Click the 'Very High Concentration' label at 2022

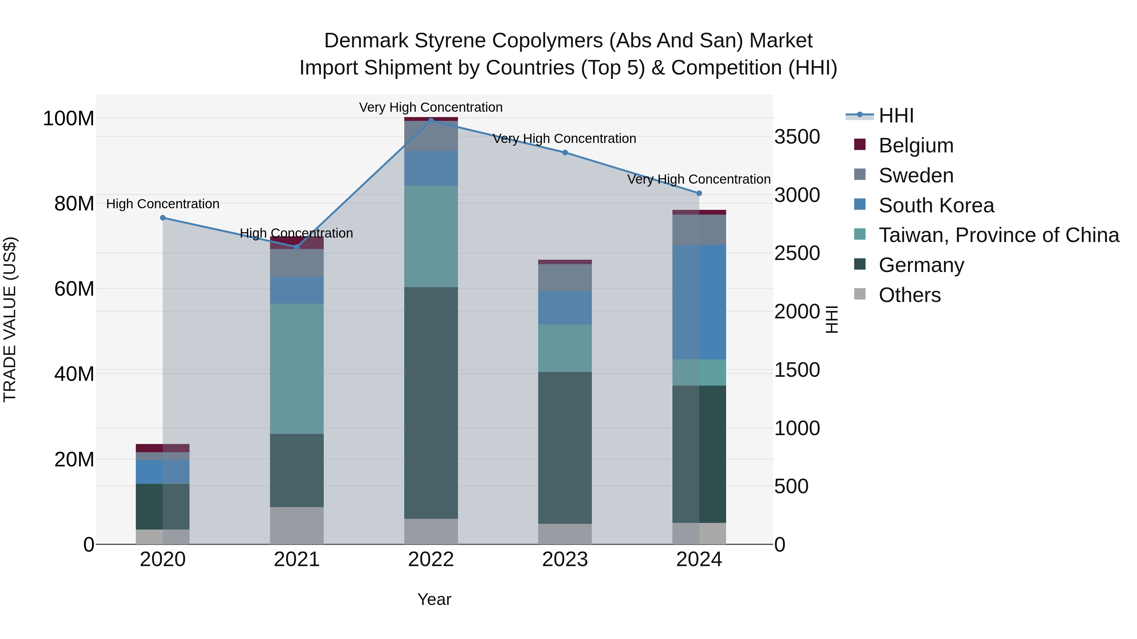pyautogui.click(x=431, y=108)
